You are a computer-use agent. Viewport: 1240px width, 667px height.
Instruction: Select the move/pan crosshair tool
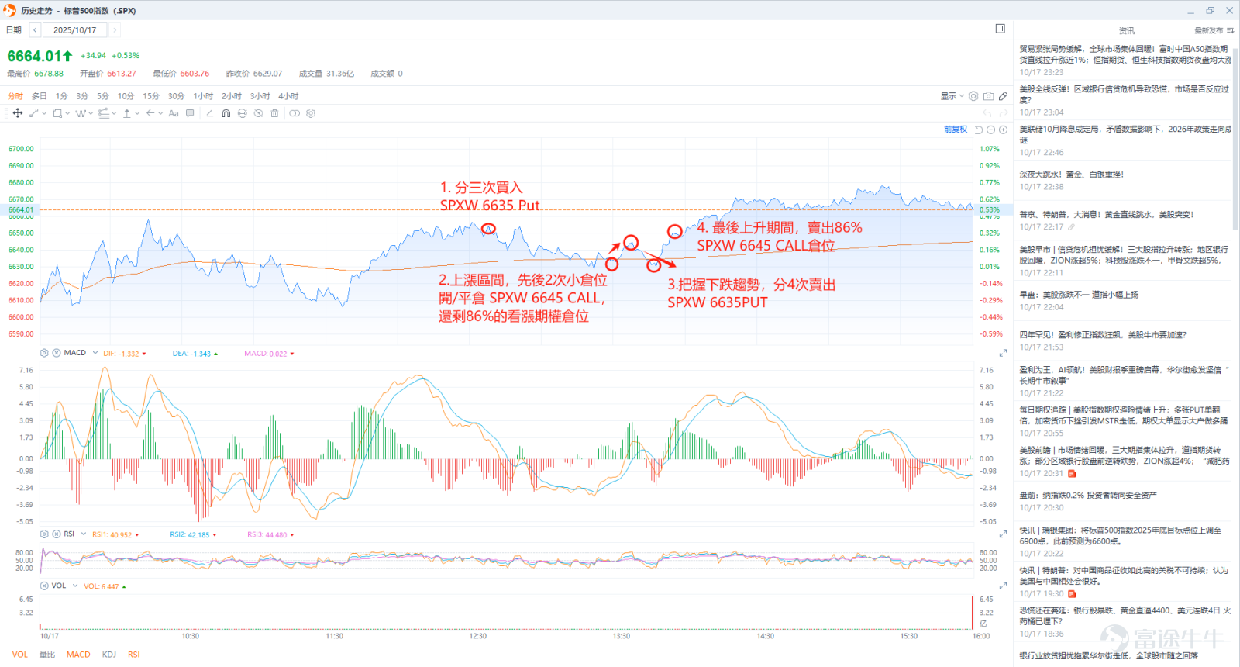(17, 113)
